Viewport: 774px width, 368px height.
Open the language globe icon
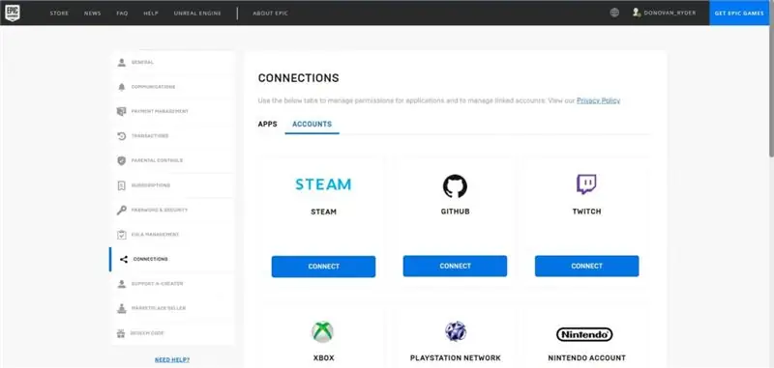(614, 13)
